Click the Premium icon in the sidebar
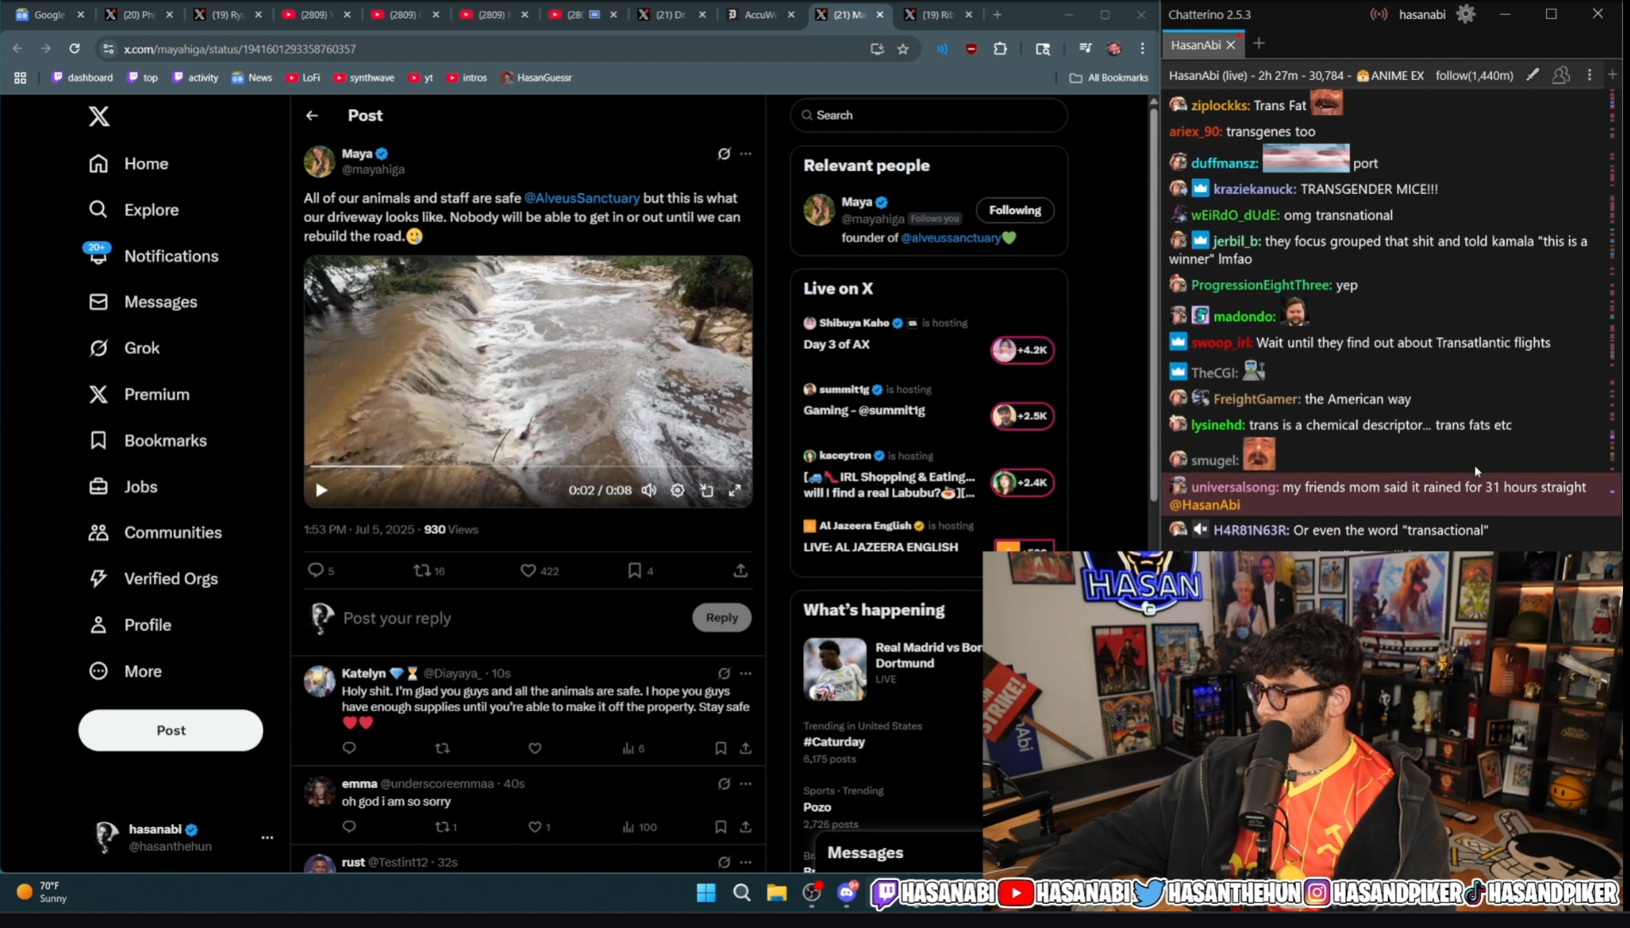Image resolution: width=1630 pixels, height=928 pixels. (98, 394)
